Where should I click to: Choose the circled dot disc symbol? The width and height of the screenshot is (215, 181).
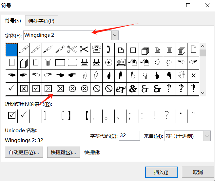pos(108,63)
